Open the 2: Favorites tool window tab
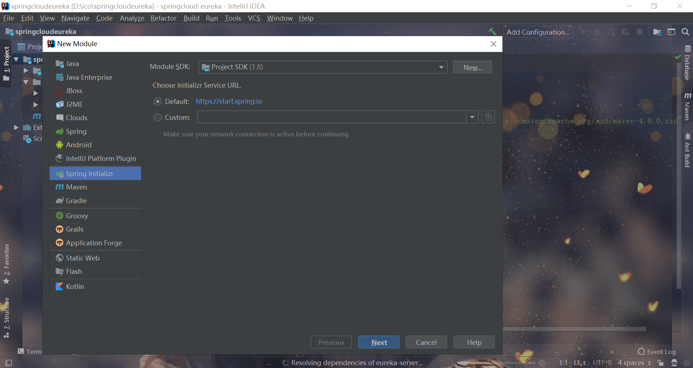 click(x=6, y=264)
